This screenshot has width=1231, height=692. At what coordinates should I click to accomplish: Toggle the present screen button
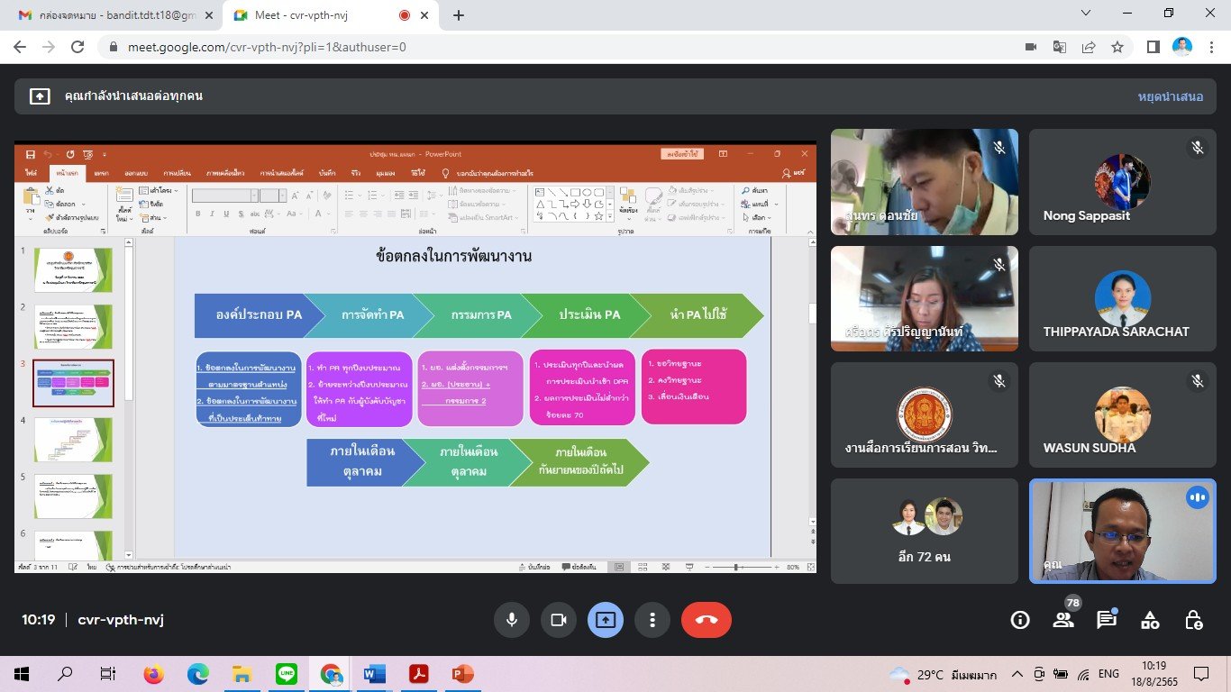[x=605, y=620]
